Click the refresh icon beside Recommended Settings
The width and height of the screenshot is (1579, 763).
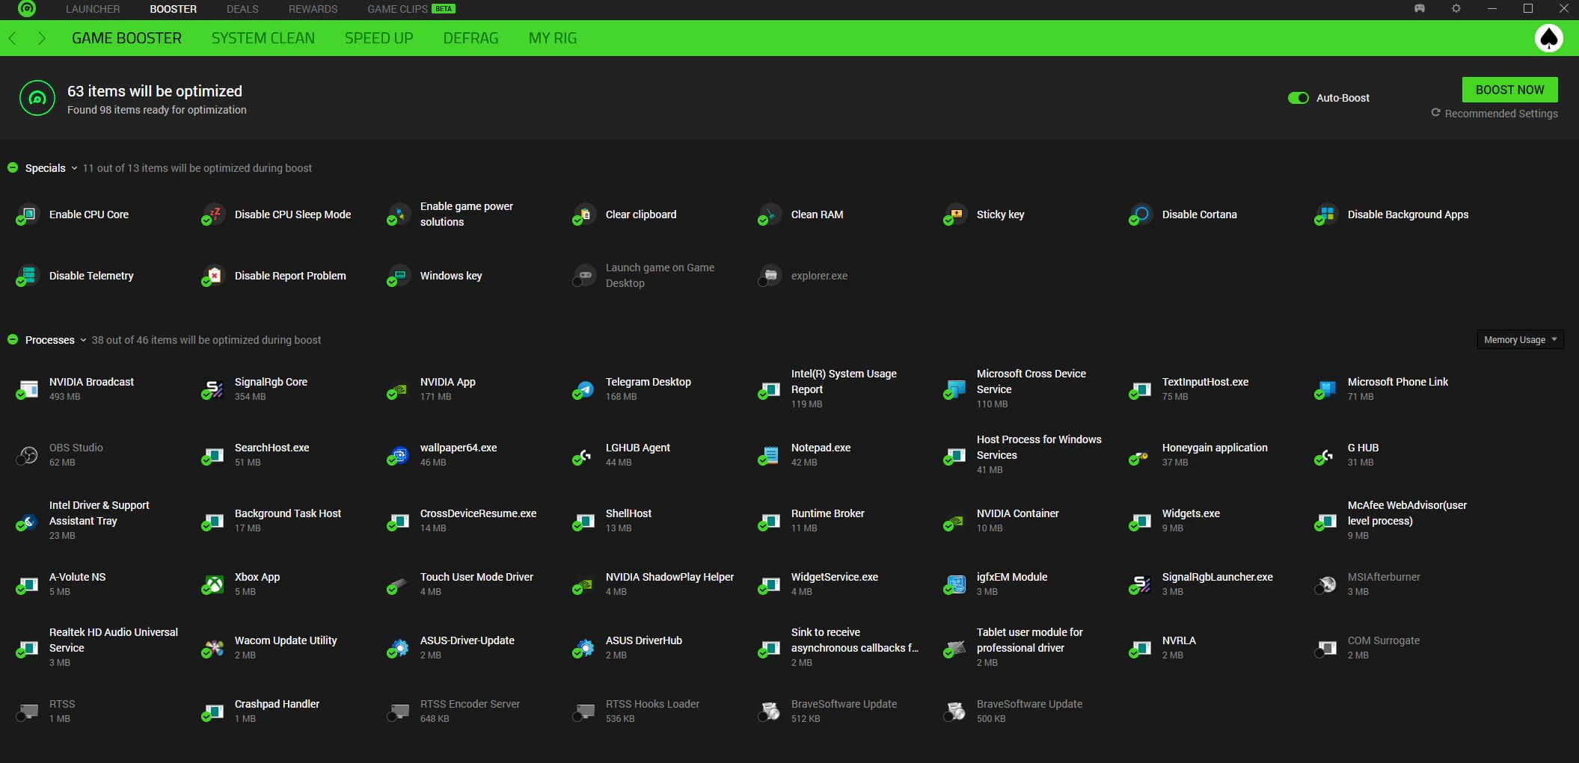tap(1435, 113)
